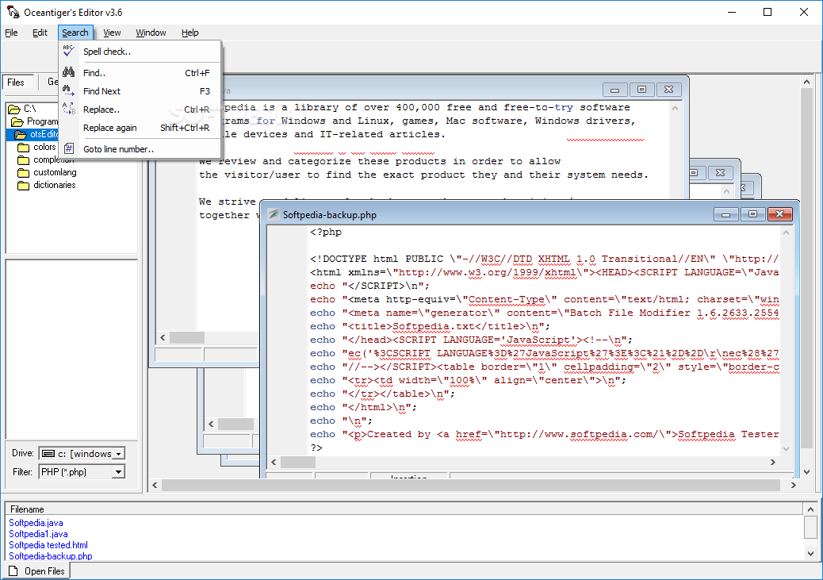Open the Window menu
The image size is (823, 580).
(x=151, y=33)
